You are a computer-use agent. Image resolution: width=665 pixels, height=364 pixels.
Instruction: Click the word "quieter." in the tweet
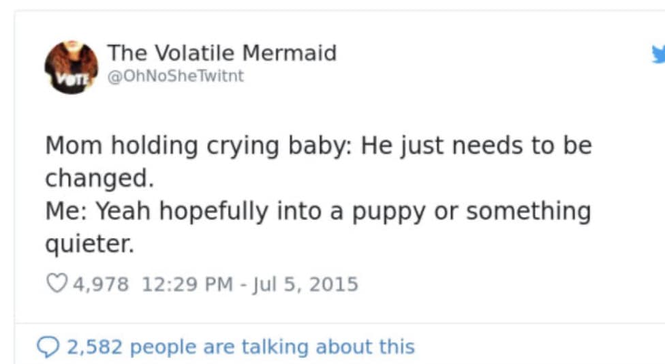89,243
